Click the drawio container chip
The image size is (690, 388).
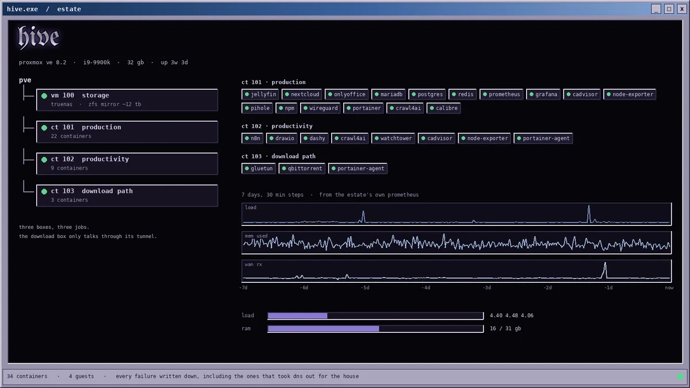click(282, 139)
